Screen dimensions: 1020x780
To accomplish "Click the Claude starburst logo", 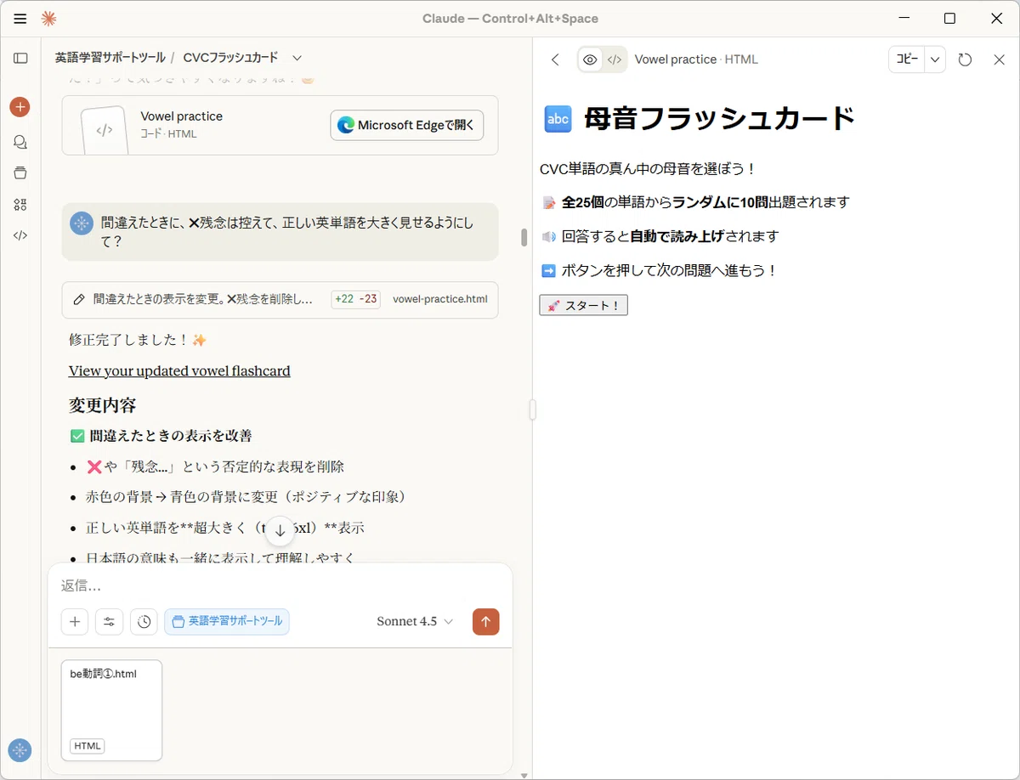I will pyautogui.click(x=48, y=18).
